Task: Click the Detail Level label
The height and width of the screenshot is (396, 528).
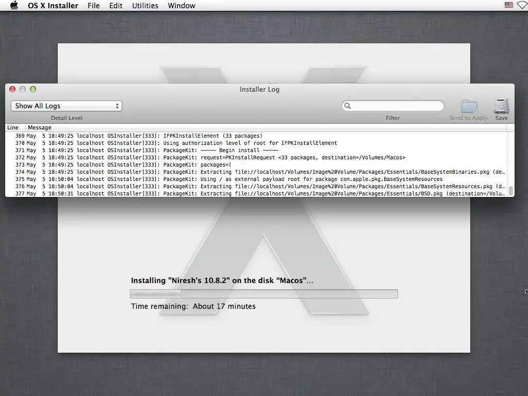Action: point(67,118)
